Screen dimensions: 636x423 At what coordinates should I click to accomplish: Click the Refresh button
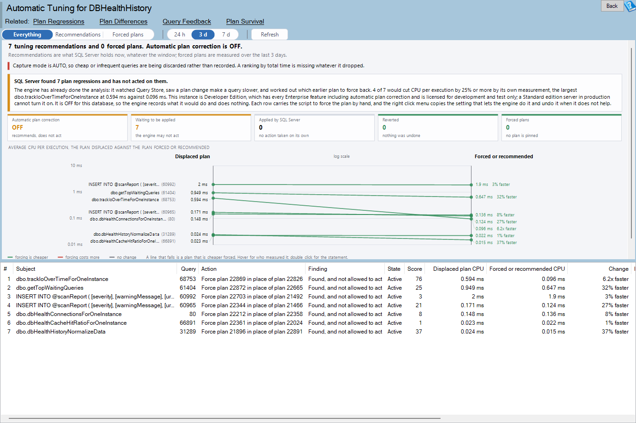[270, 35]
